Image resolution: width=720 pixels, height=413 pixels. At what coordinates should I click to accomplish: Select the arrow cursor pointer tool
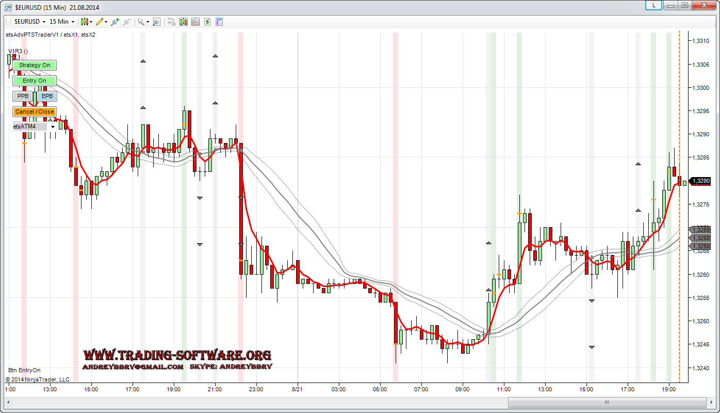coord(141,22)
